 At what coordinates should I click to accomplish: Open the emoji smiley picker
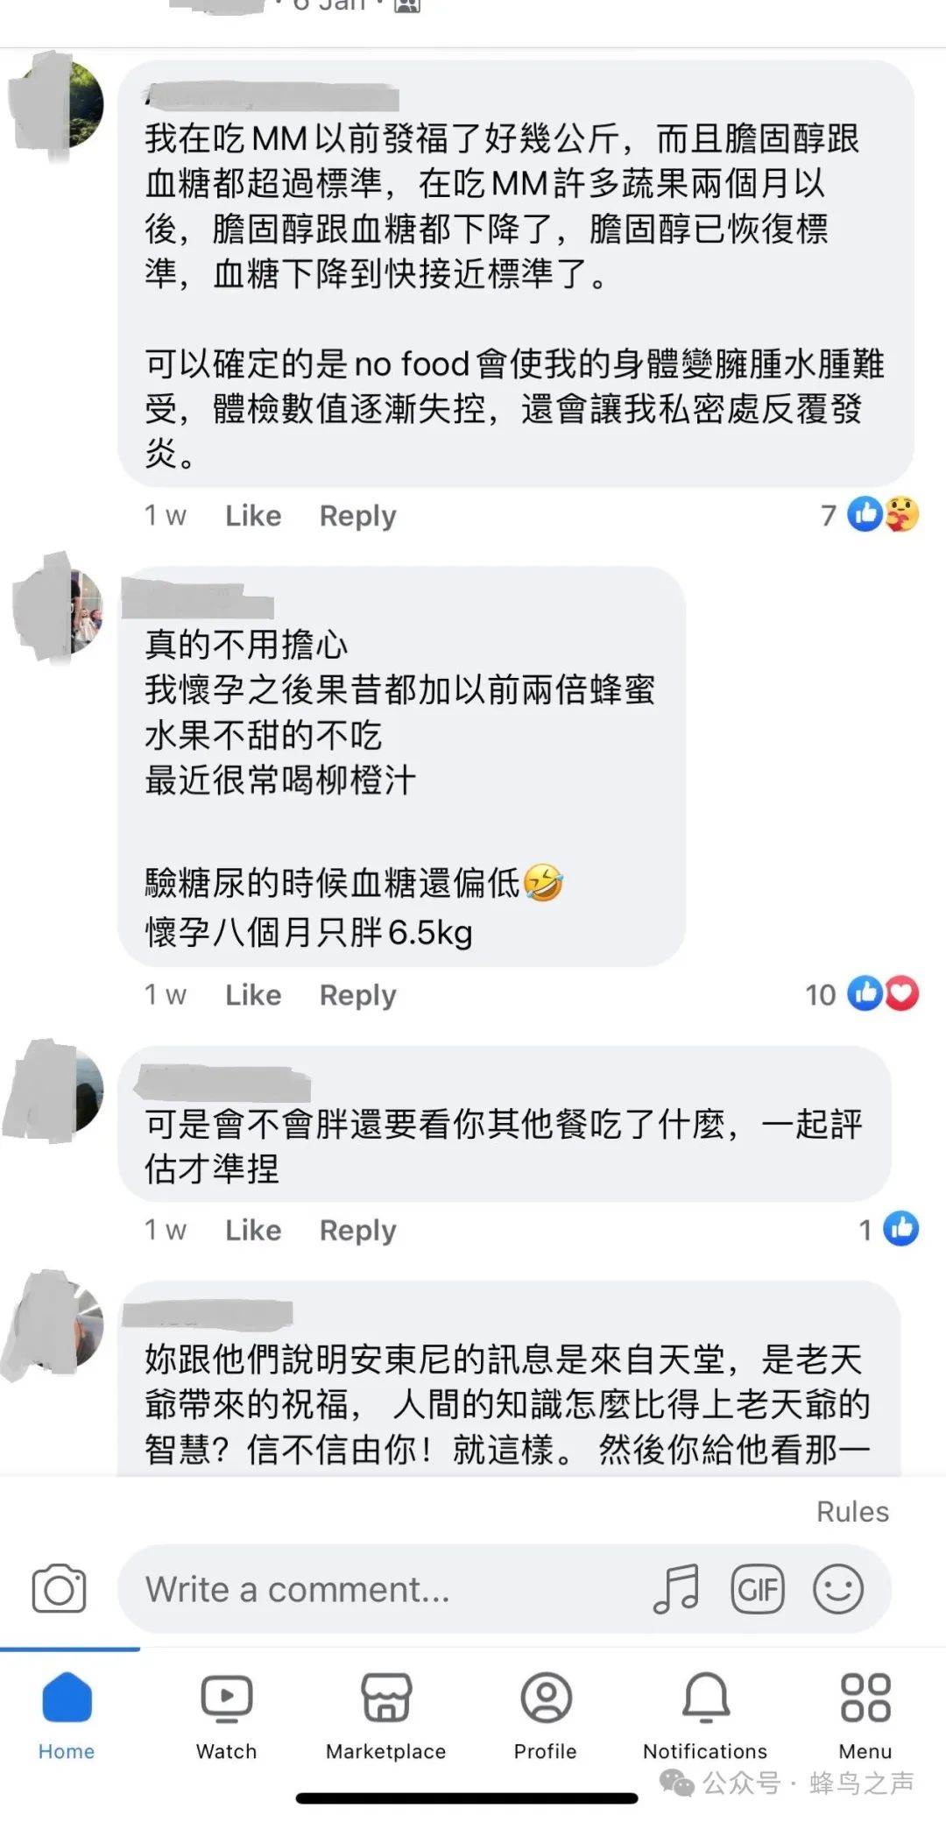tap(838, 1588)
